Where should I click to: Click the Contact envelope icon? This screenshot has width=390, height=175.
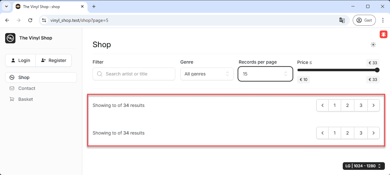(12, 88)
